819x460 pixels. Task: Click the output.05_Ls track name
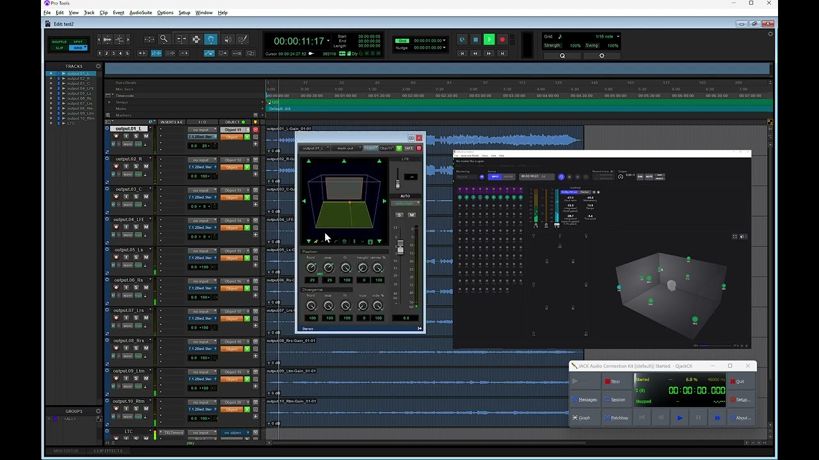click(129, 250)
